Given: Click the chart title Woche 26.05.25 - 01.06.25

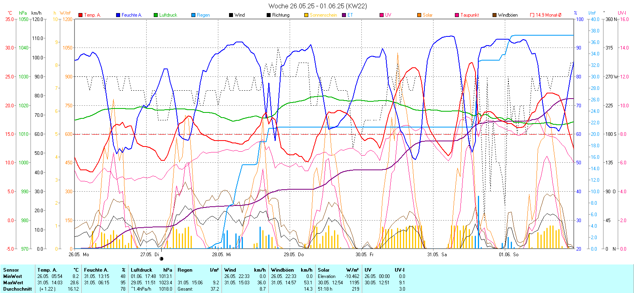Looking at the screenshot, I should 317,6.
